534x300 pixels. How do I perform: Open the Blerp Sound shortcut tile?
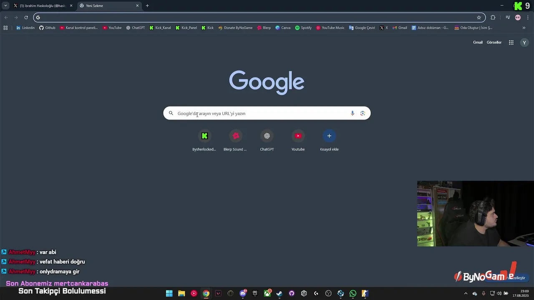(235, 140)
